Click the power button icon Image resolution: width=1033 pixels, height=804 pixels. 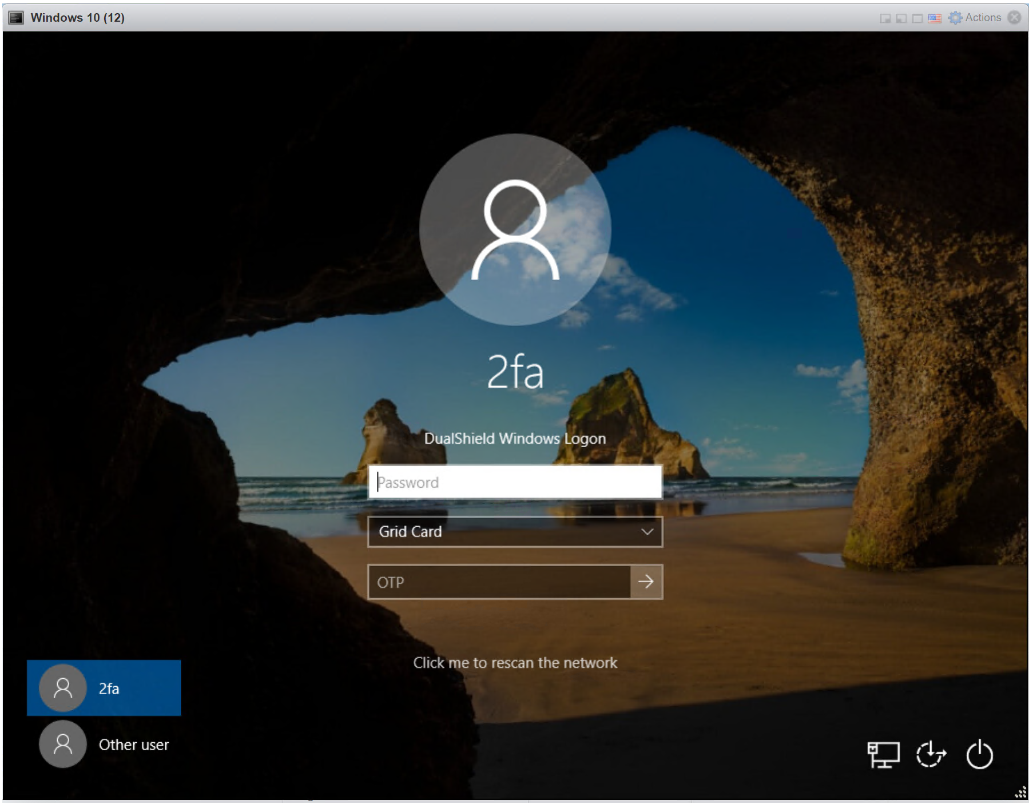(x=979, y=754)
